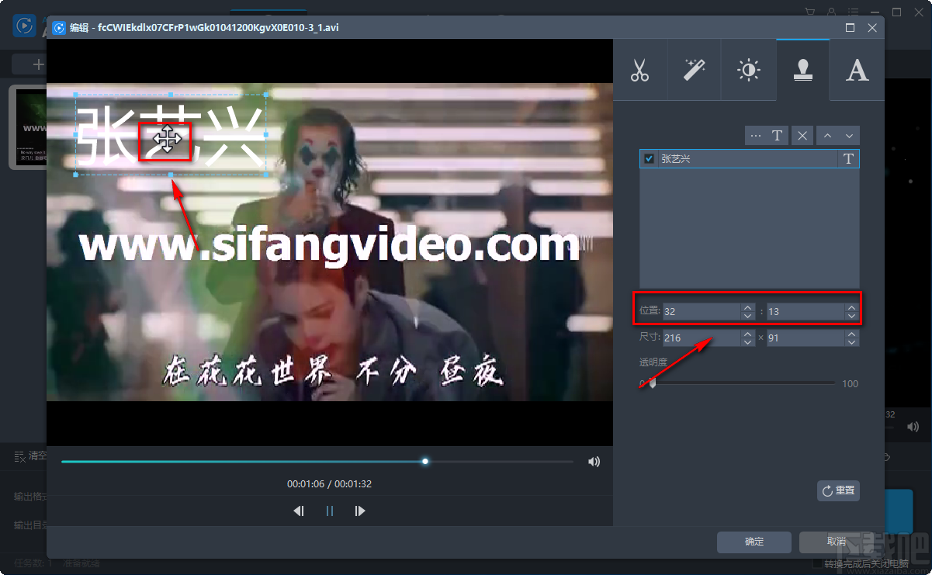Remove selected watermark using the X icon
This screenshot has height=575, width=932.
click(802, 135)
